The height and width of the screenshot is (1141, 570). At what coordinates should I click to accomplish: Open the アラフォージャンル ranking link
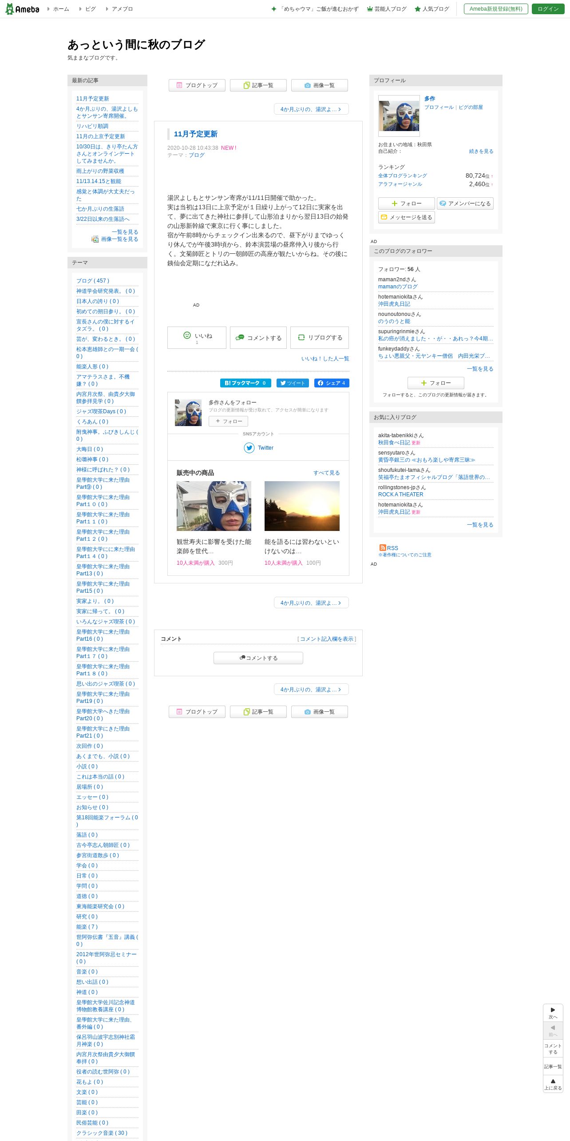(400, 184)
